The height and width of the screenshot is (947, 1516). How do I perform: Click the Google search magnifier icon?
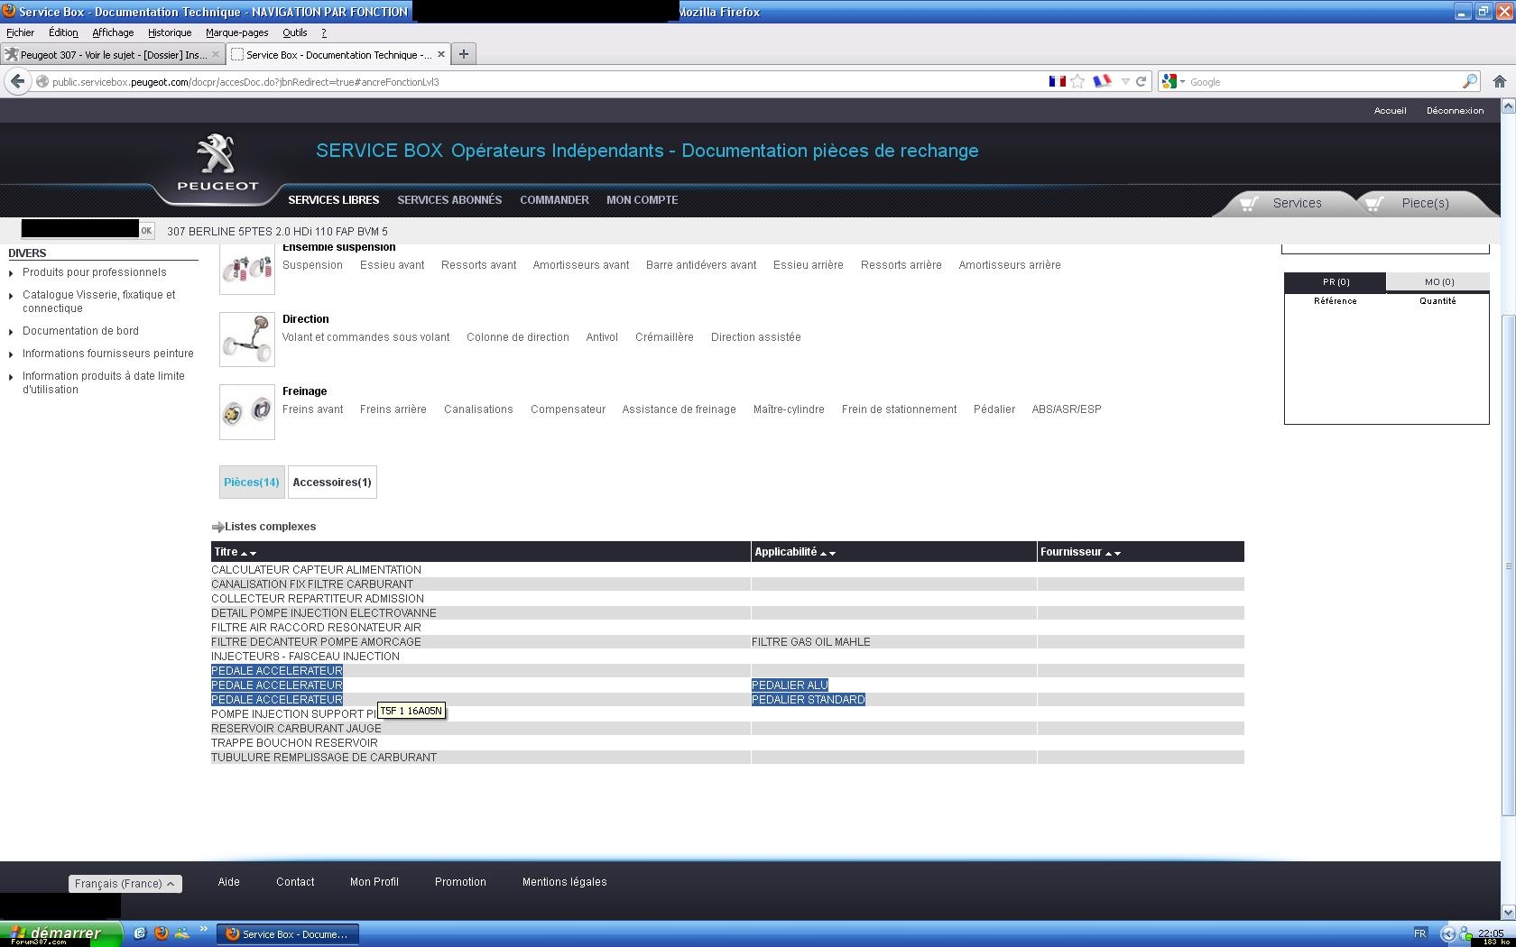pyautogui.click(x=1470, y=81)
